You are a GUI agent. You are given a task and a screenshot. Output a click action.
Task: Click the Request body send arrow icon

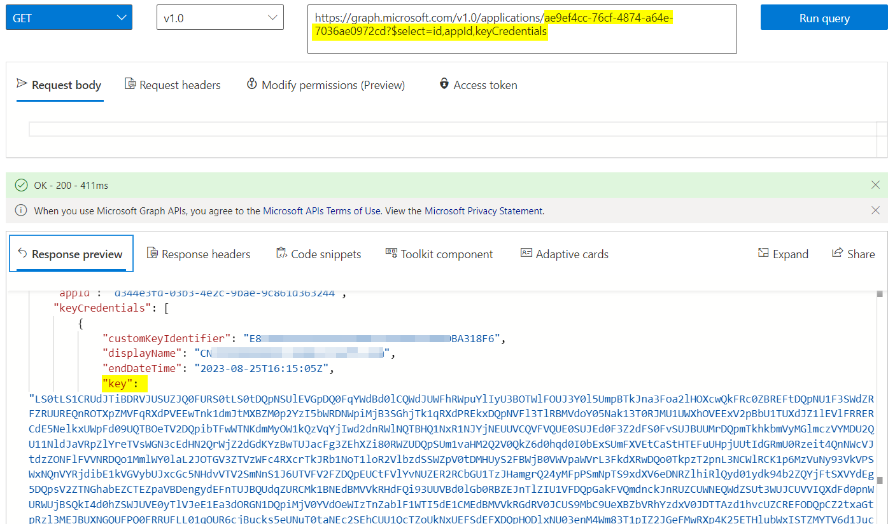coord(22,84)
